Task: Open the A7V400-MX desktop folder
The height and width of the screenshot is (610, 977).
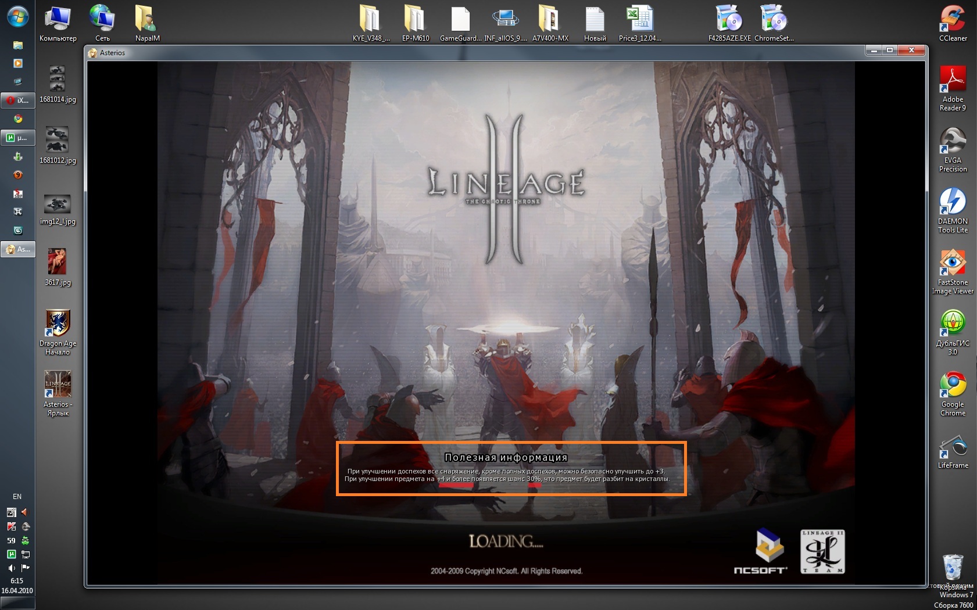Action: coord(550,24)
